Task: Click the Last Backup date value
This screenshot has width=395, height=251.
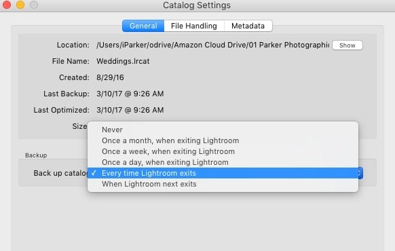Action: 130,94
